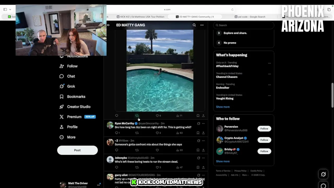Share Ryan McCarthy's post
Viewport: 334px width, 188px height.
203,133
